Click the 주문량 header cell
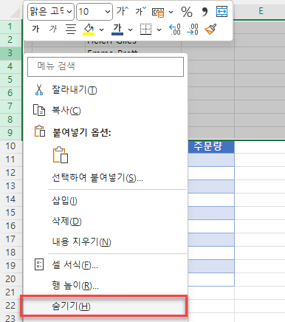The image size is (285, 322). click(211, 146)
